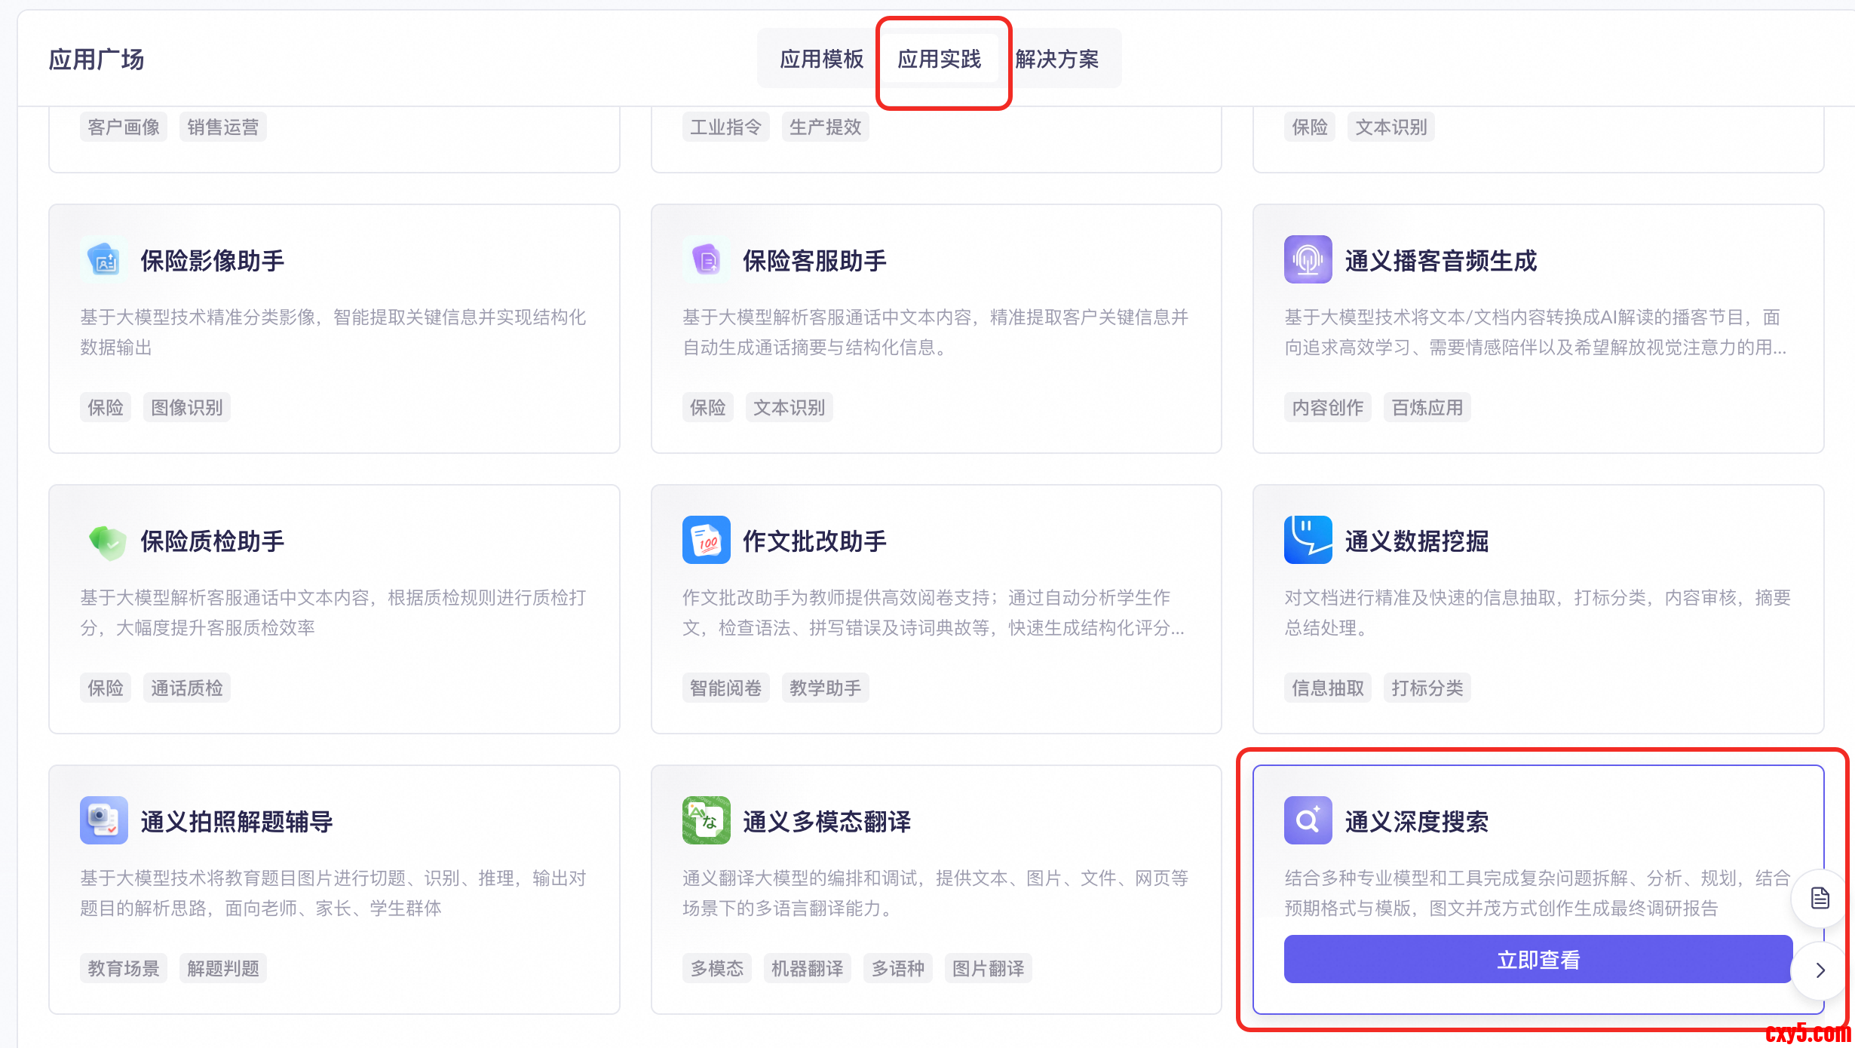Click the 通义拍照解题辅导 camera icon

pyautogui.click(x=104, y=820)
